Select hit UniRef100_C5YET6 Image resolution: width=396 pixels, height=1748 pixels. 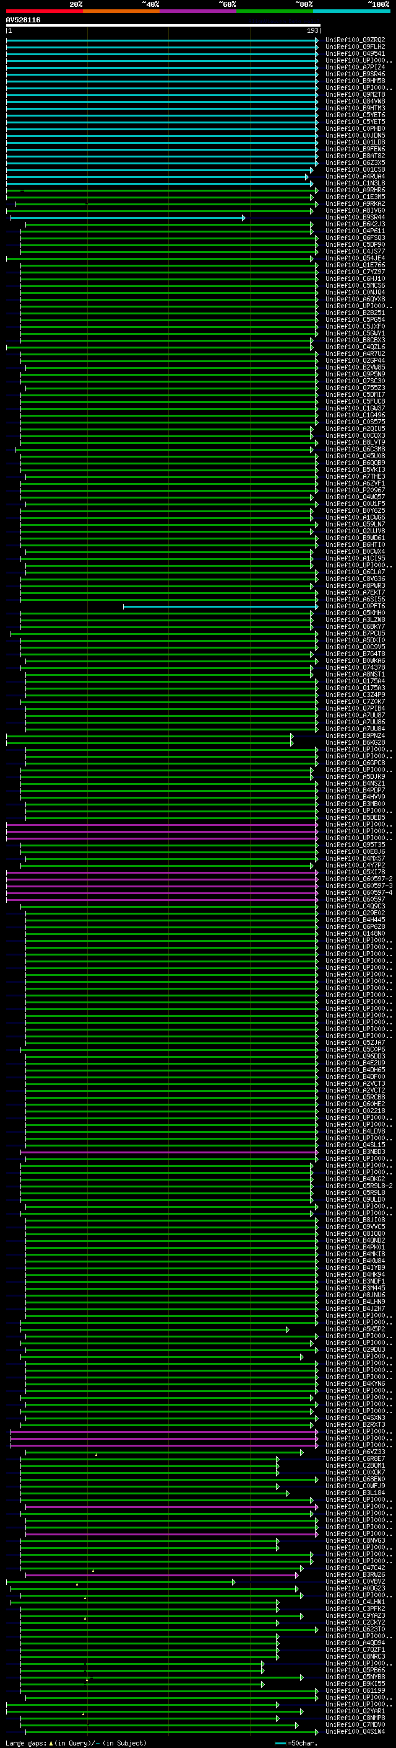coord(355,115)
